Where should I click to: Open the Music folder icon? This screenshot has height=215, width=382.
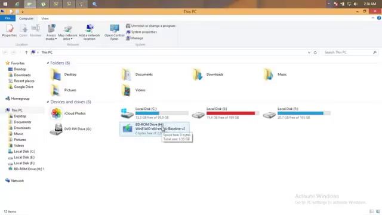pos(269,74)
